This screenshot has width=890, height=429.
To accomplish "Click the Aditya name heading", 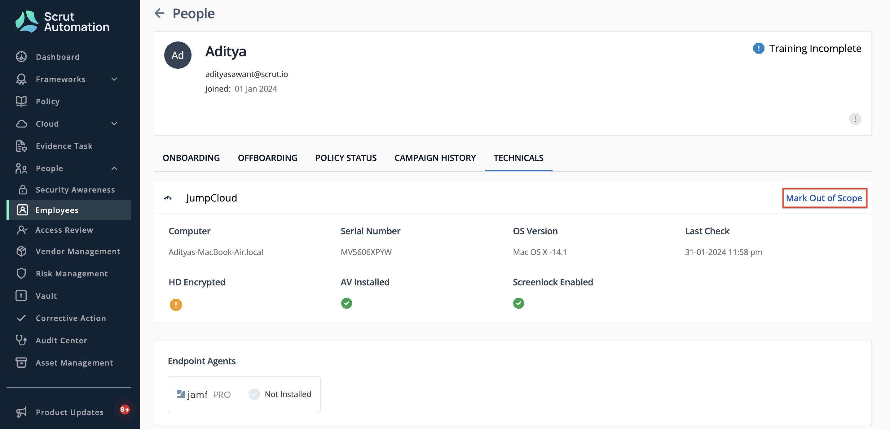I will (x=226, y=51).
